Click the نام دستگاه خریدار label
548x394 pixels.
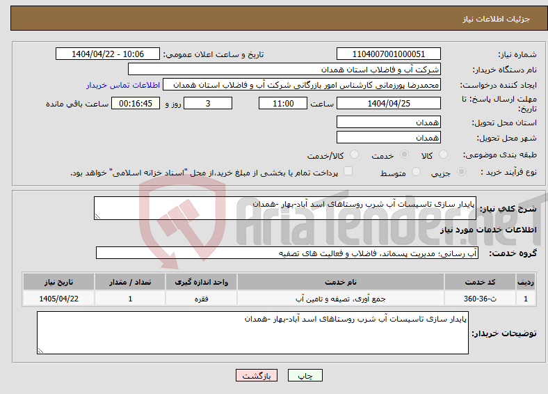504,70
